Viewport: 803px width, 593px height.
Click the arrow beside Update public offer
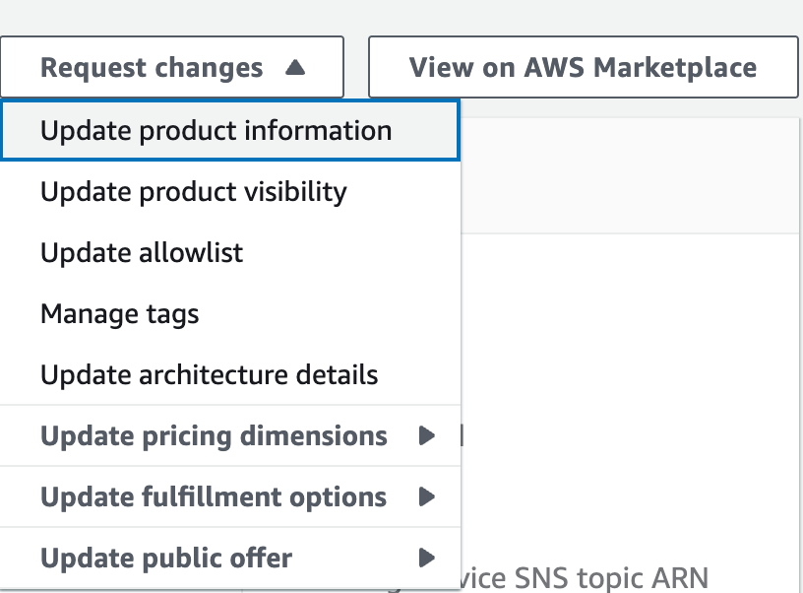click(427, 558)
